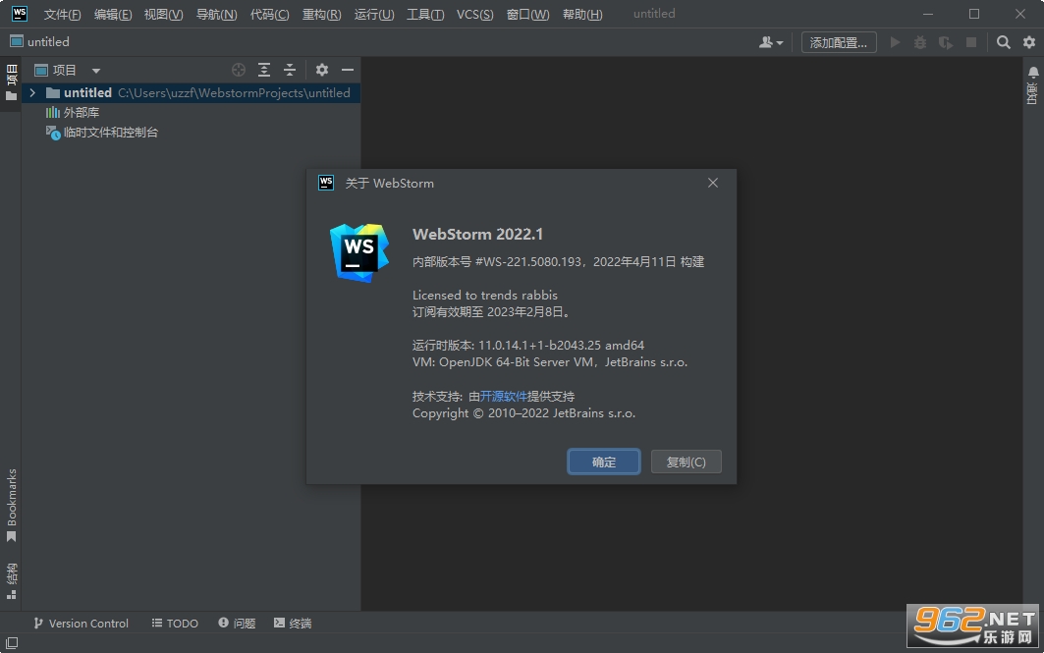Open the VCS(S) menu
The height and width of the screenshot is (653, 1044).
474,14
